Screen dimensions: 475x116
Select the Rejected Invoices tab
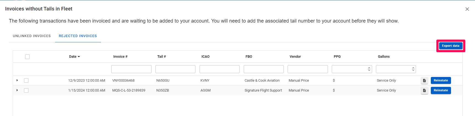coord(78,36)
